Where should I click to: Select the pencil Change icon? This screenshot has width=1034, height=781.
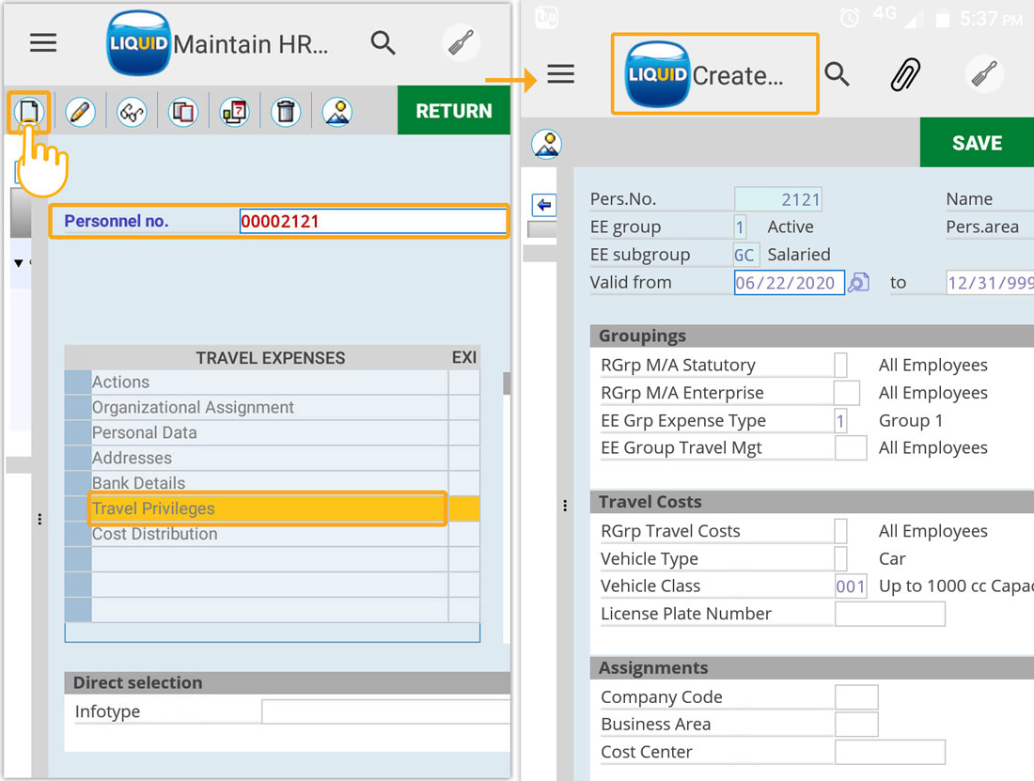point(80,112)
